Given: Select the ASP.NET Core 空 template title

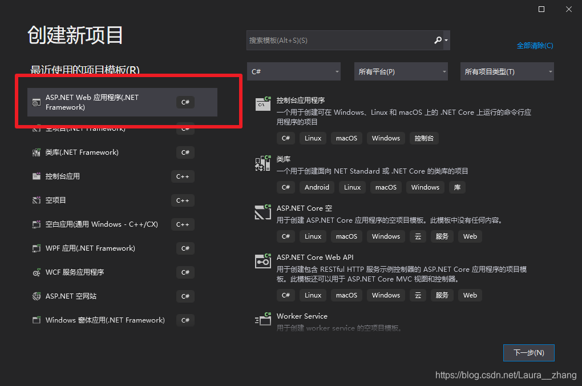Looking at the screenshot, I should click(304, 208).
